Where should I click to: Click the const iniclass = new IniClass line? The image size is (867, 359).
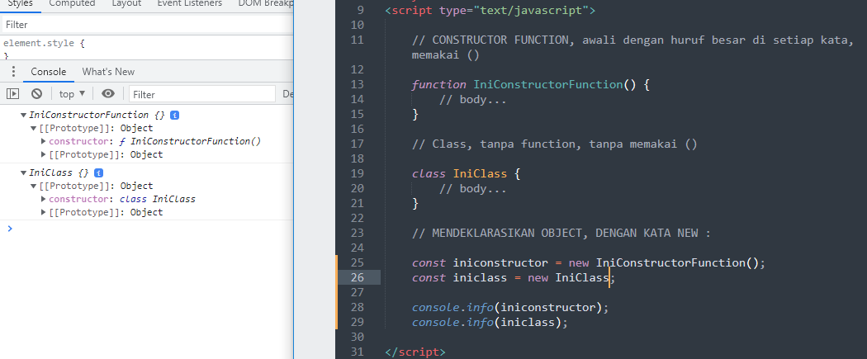click(x=513, y=277)
